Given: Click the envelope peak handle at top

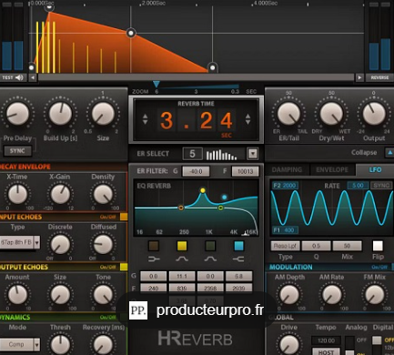Looking at the screenshot, I should point(49,7).
